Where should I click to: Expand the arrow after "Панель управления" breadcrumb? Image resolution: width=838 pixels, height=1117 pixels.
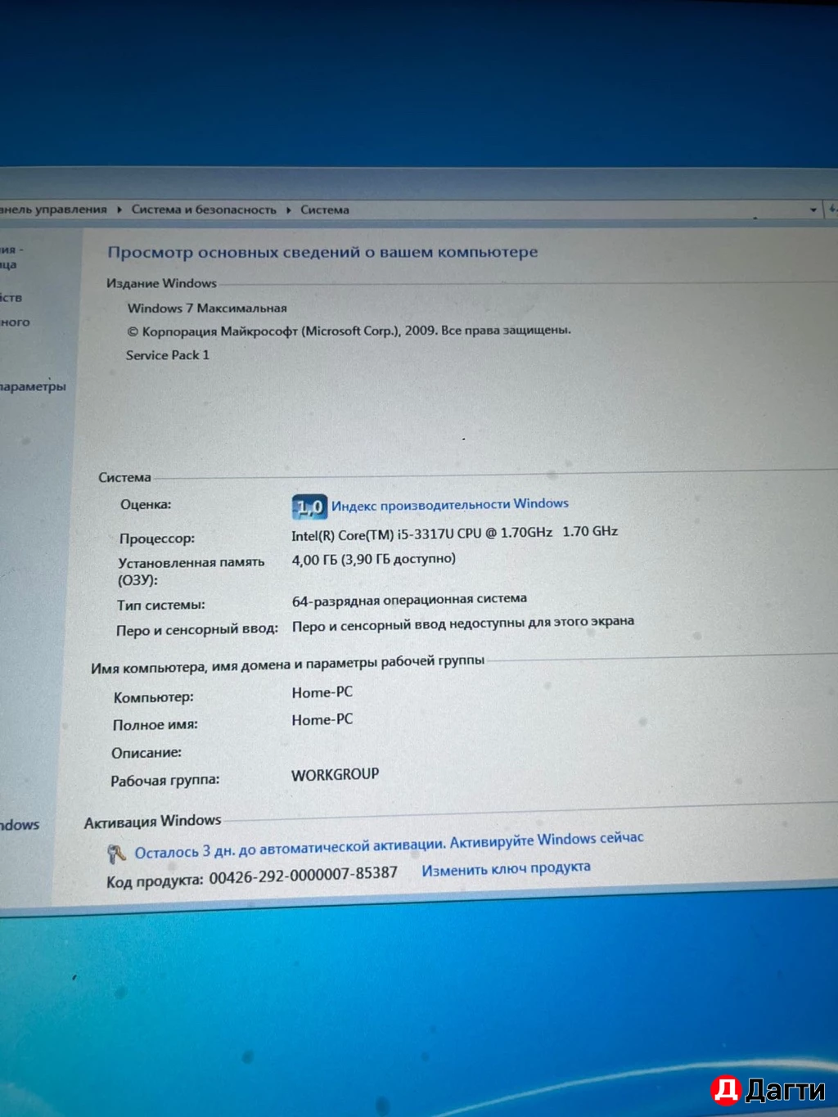tap(119, 209)
